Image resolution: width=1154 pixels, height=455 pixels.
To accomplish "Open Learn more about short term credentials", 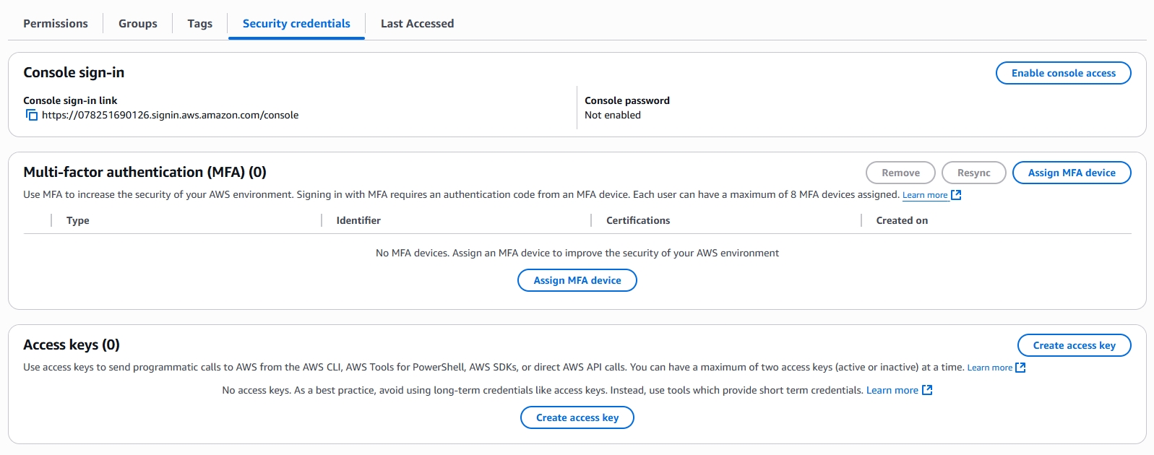I will click(892, 390).
